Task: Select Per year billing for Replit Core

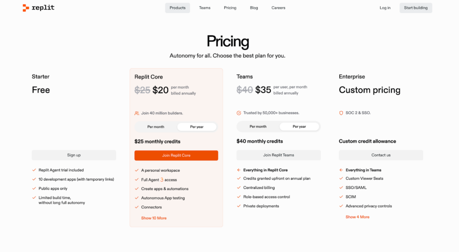Action: [197, 127]
